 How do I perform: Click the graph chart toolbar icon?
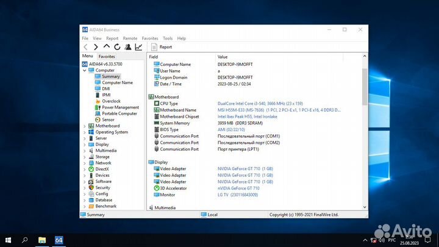(x=139, y=47)
